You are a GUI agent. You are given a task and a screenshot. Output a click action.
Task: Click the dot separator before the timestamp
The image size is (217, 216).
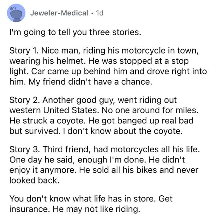click(x=92, y=13)
